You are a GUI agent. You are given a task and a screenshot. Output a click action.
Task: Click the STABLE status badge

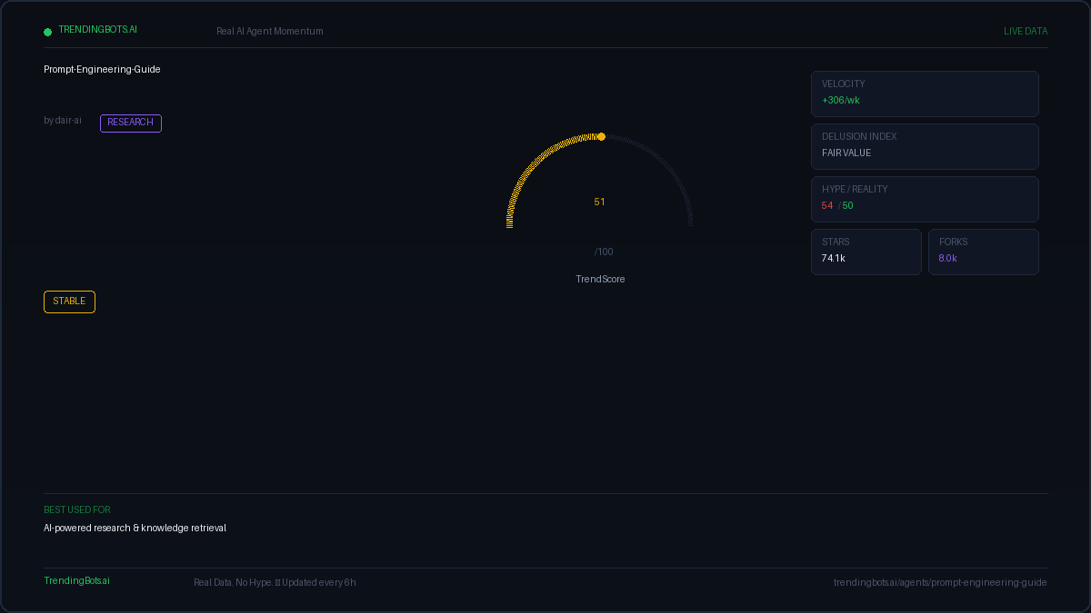point(69,302)
